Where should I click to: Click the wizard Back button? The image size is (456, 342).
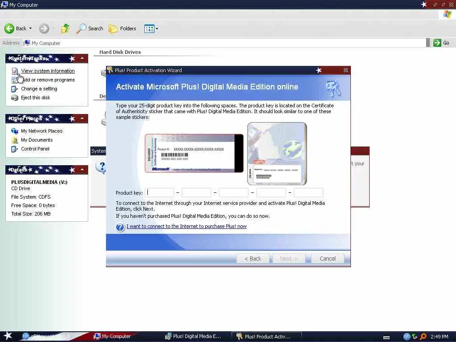[x=253, y=259]
